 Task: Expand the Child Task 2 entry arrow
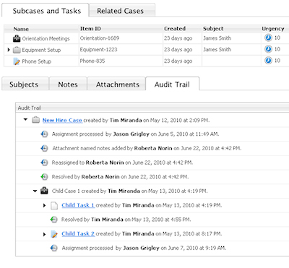pyautogui.click(x=44, y=234)
